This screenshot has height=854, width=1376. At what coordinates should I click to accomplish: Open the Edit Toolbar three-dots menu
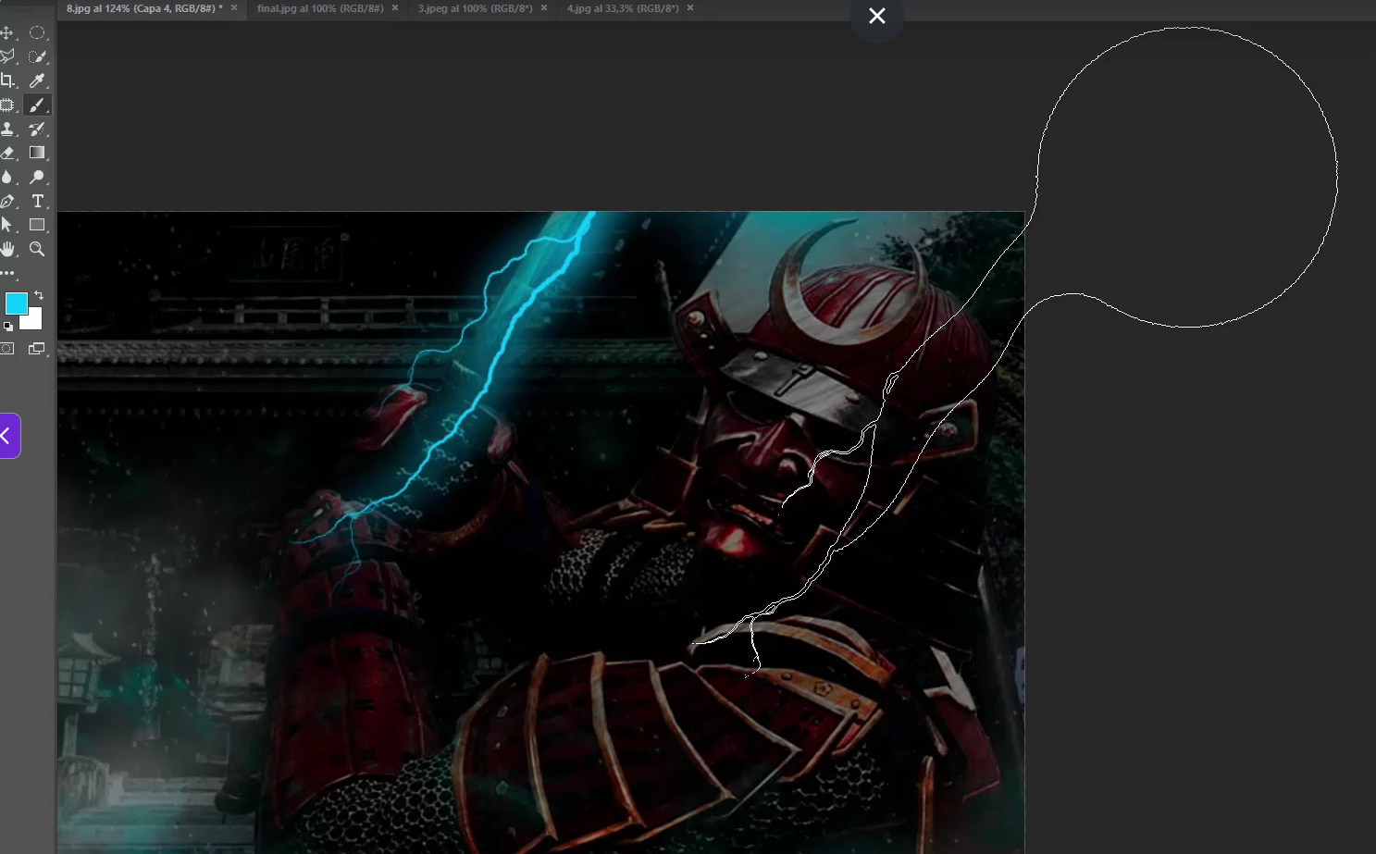8,273
